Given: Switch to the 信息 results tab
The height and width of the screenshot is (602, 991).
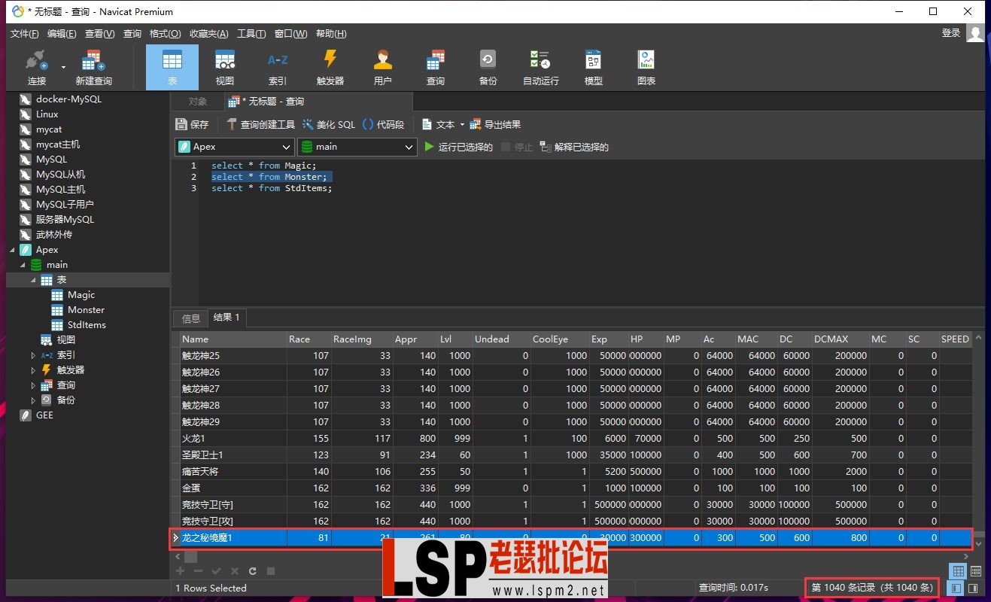Looking at the screenshot, I should tap(191, 318).
